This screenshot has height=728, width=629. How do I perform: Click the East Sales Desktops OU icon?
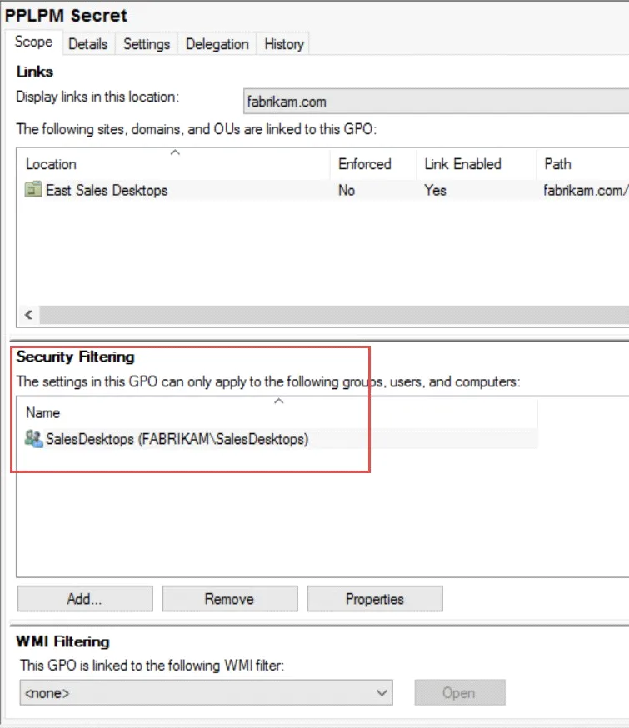pos(33,190)
